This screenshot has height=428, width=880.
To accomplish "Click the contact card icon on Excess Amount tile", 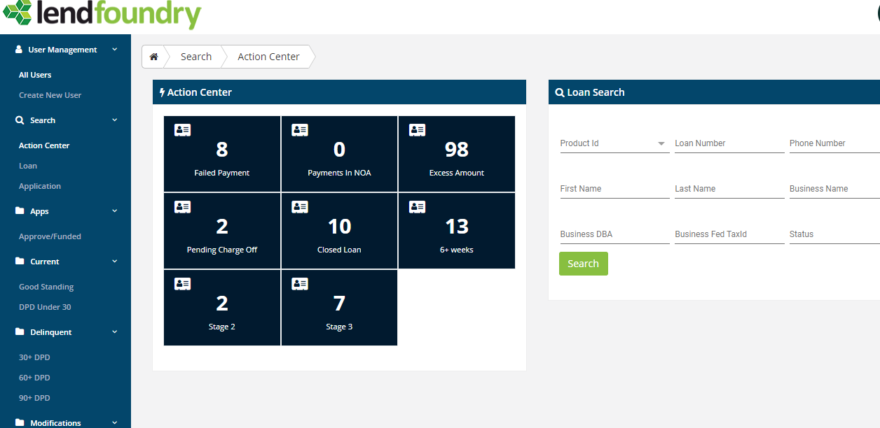I will pos(416,129).
